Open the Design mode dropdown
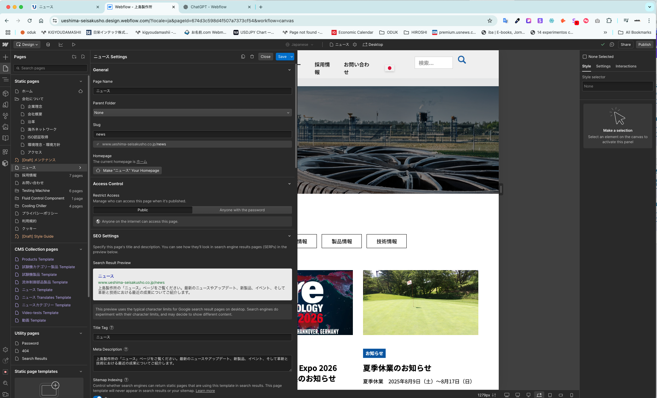The image size is (657, 398). coord(27,45)
